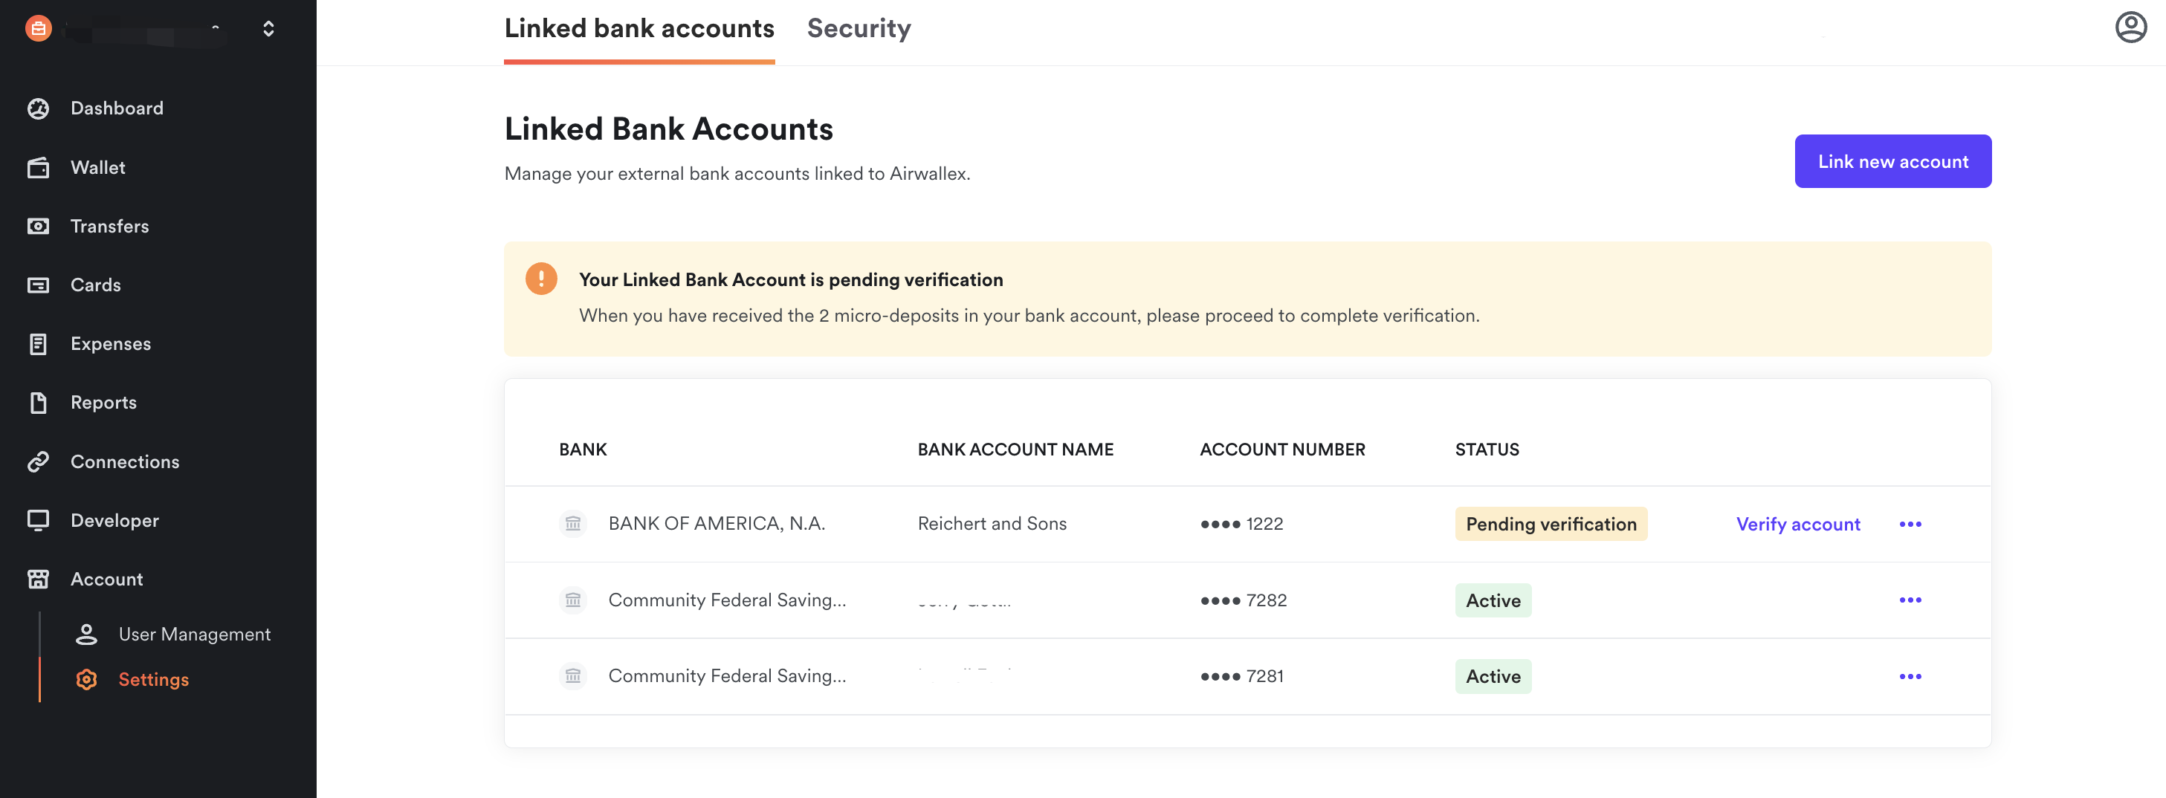Click the STATUS column header
The width and height of the screenshot is (2166, 798).
coord(1487,449)
